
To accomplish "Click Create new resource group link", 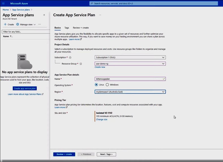I will point(100,67).
